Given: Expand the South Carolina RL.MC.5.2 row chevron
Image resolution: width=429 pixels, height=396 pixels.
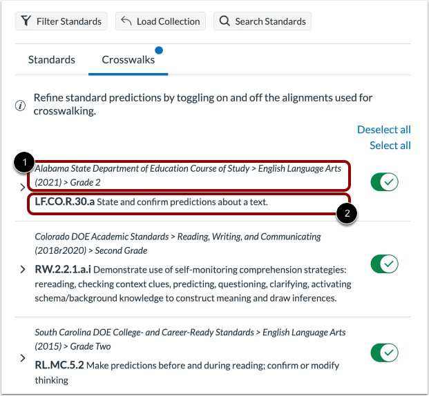Looking at the screenshot, I should tap(23, 358).
